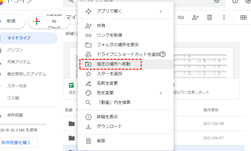This screenshot has height=151, width=251.
Task: Choose リンクを取得 from the menu
Action: point(126,35)
